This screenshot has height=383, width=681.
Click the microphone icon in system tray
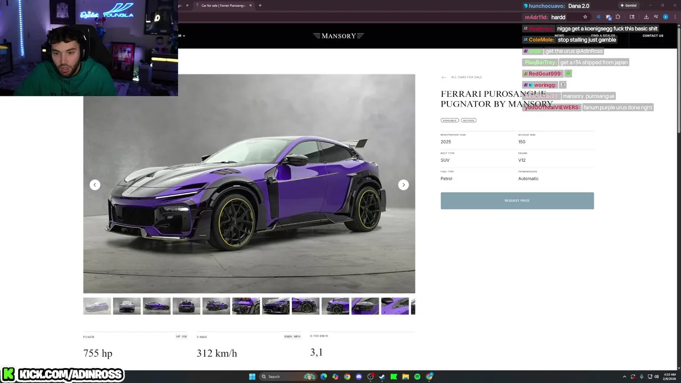pyautogui.click(x=642, y=377)
